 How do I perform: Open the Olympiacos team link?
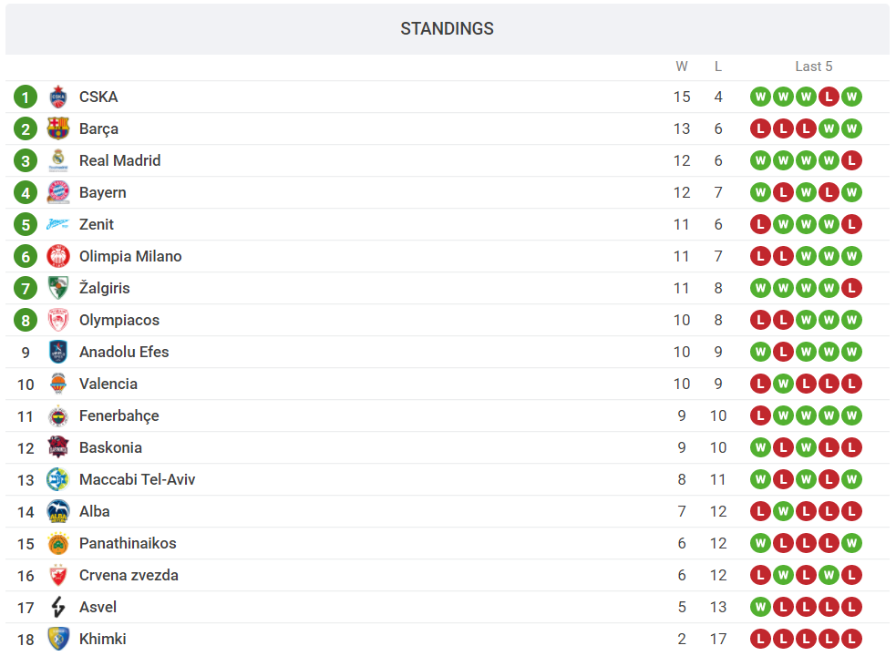pyautogui.click(x=118, y=320)
